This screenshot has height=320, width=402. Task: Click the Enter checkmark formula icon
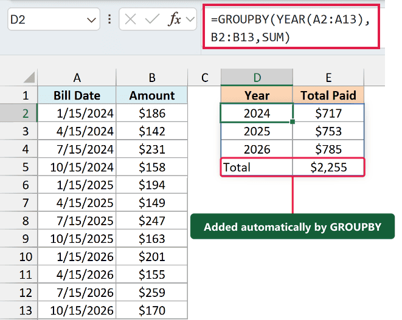(152, 19)
